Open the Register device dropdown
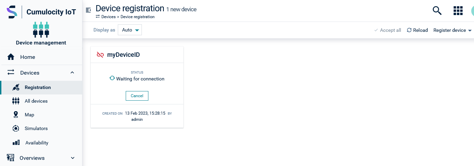Screen dimensions: 474x166 coord(452,30)
